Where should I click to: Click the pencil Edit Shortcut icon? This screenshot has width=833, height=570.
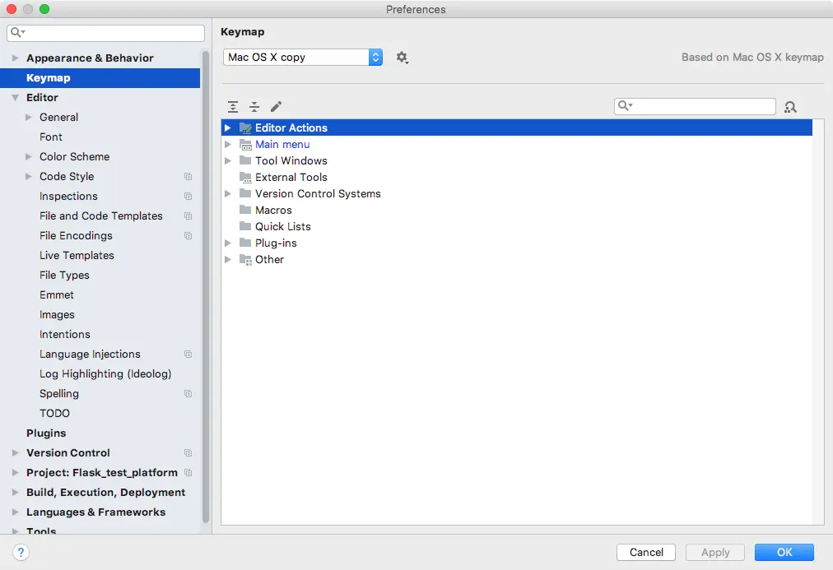click(276, 107)
